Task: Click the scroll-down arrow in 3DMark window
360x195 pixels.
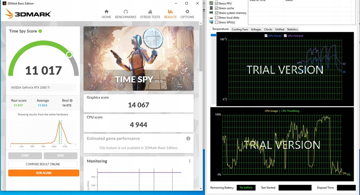Action: (201, 189)
